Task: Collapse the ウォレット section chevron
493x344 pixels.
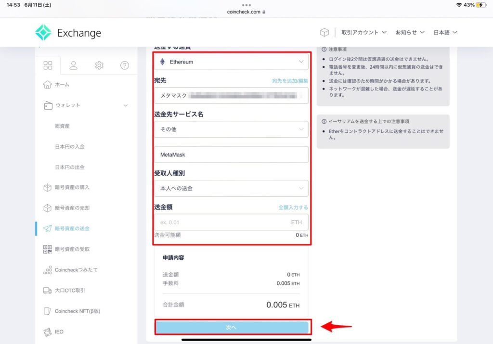Action: pos(126,105)
